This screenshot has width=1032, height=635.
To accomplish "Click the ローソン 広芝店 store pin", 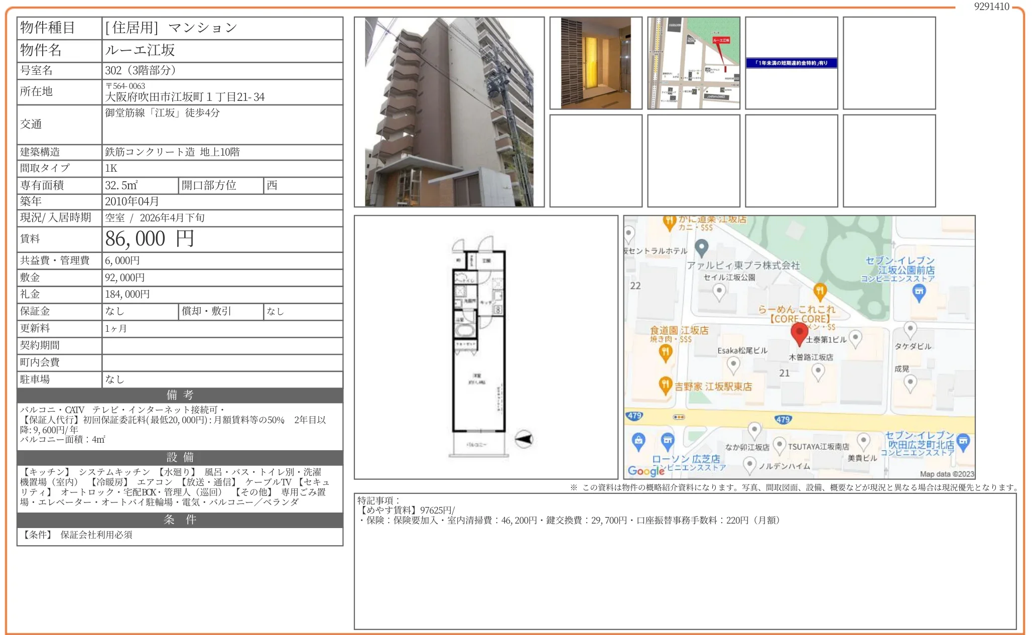I will (x=668, y=441).
